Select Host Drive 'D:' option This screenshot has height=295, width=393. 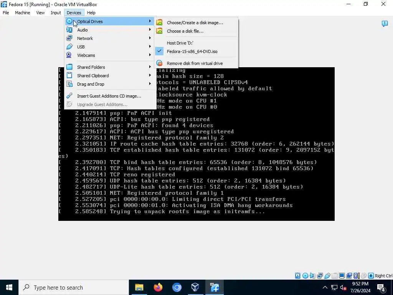[x=196, y=43]
